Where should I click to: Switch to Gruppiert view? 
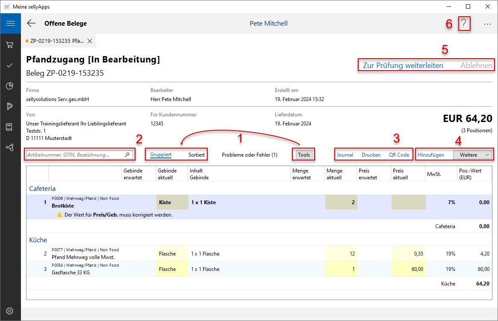pos(161,155)
